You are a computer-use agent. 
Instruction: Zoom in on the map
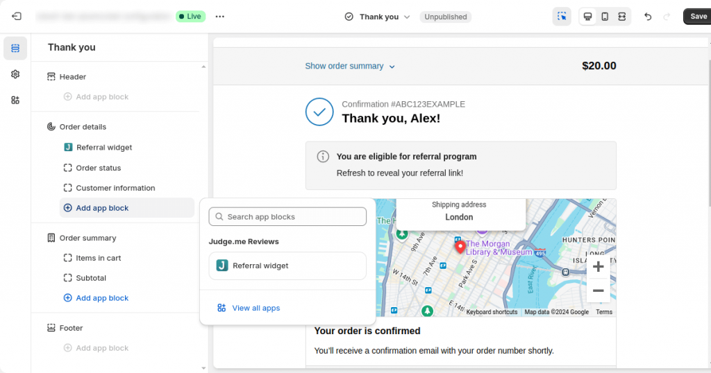click(x=598, y=267)
